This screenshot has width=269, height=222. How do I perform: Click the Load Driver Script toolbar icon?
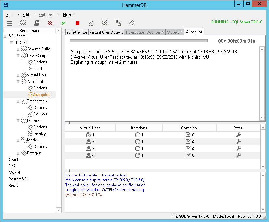click(x=37, y=23)
